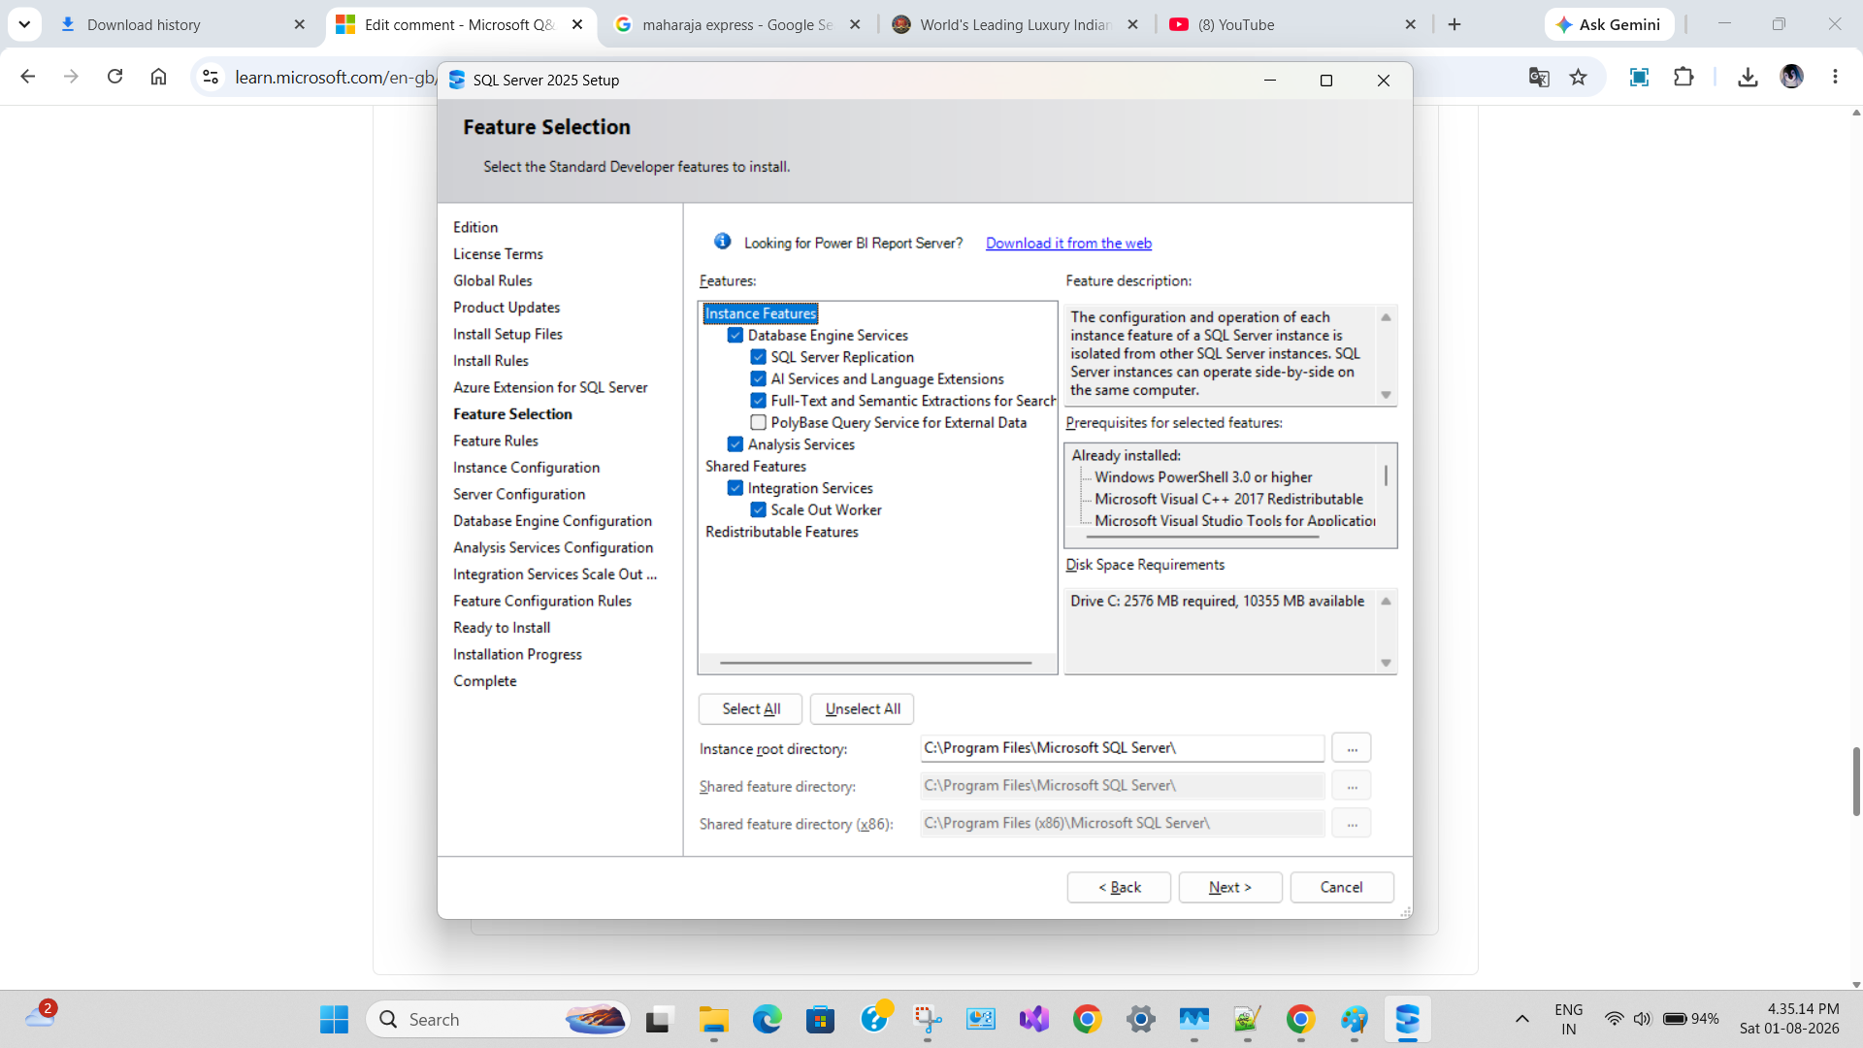The height and width of the screenshot is (1048, 1863).
Task: Open the browser home page
Action: point(158,77)
